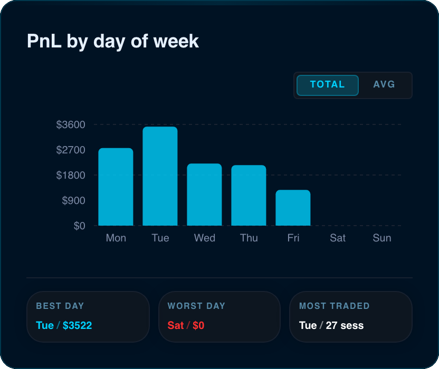
Task: Select the Monday PnL bar
Action: click(116, 187)
